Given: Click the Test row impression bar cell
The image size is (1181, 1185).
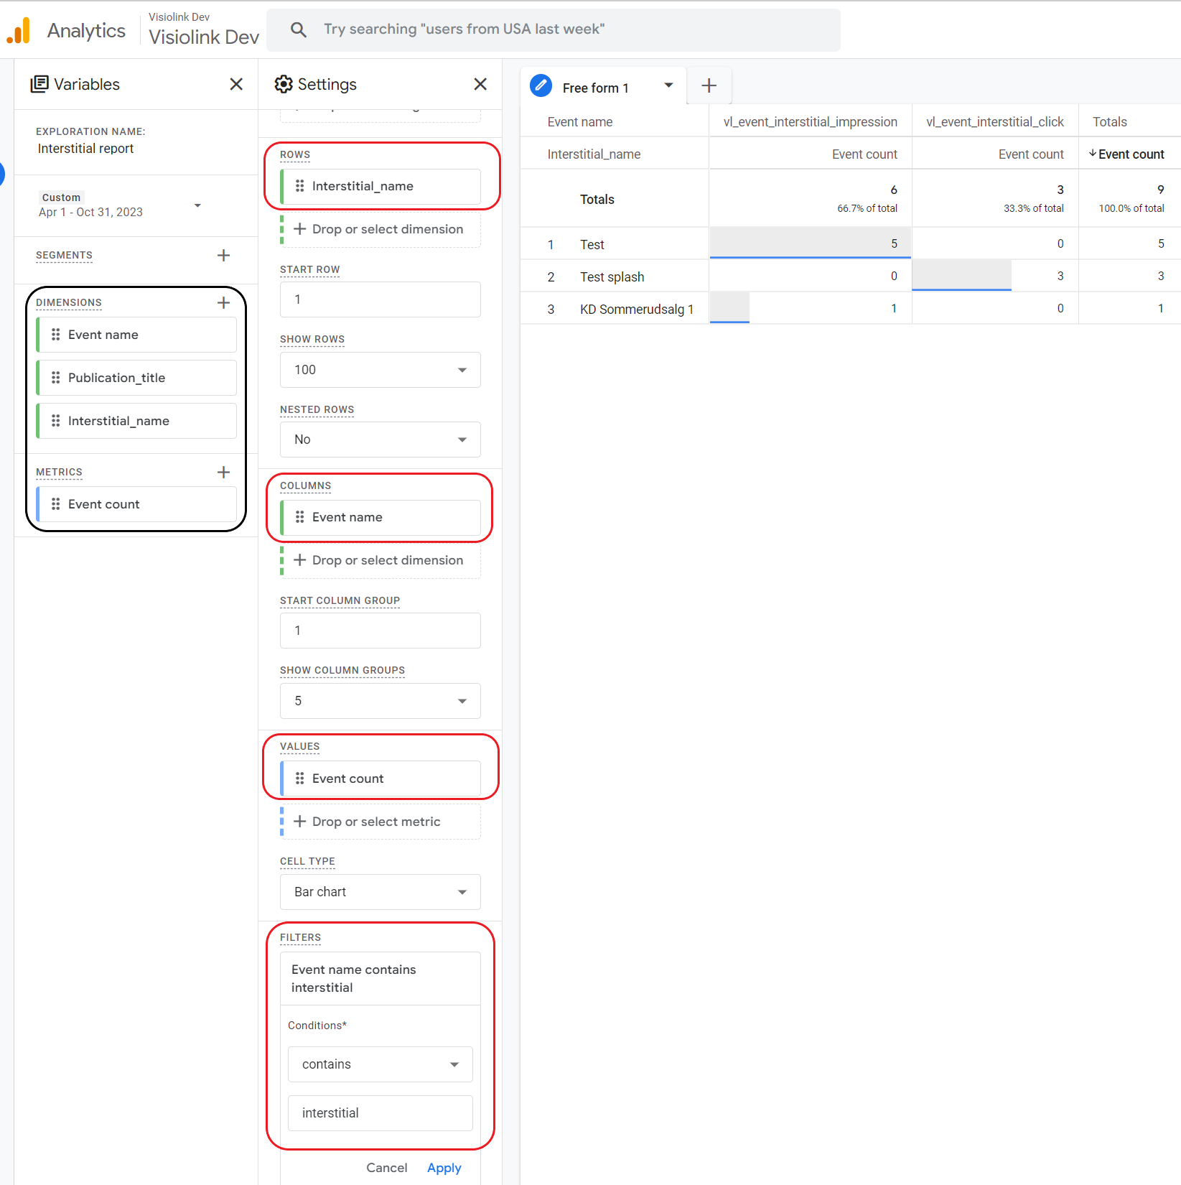Looking at the screenshot, I should pos(811,243).
